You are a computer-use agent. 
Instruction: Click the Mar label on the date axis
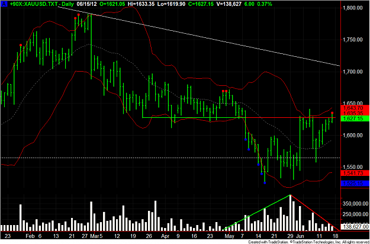[x=94, y=236]
